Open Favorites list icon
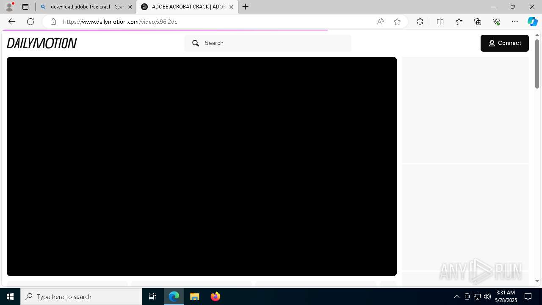Image resolution: width=542 pixels, height=305 pixels. coord(459,22)
